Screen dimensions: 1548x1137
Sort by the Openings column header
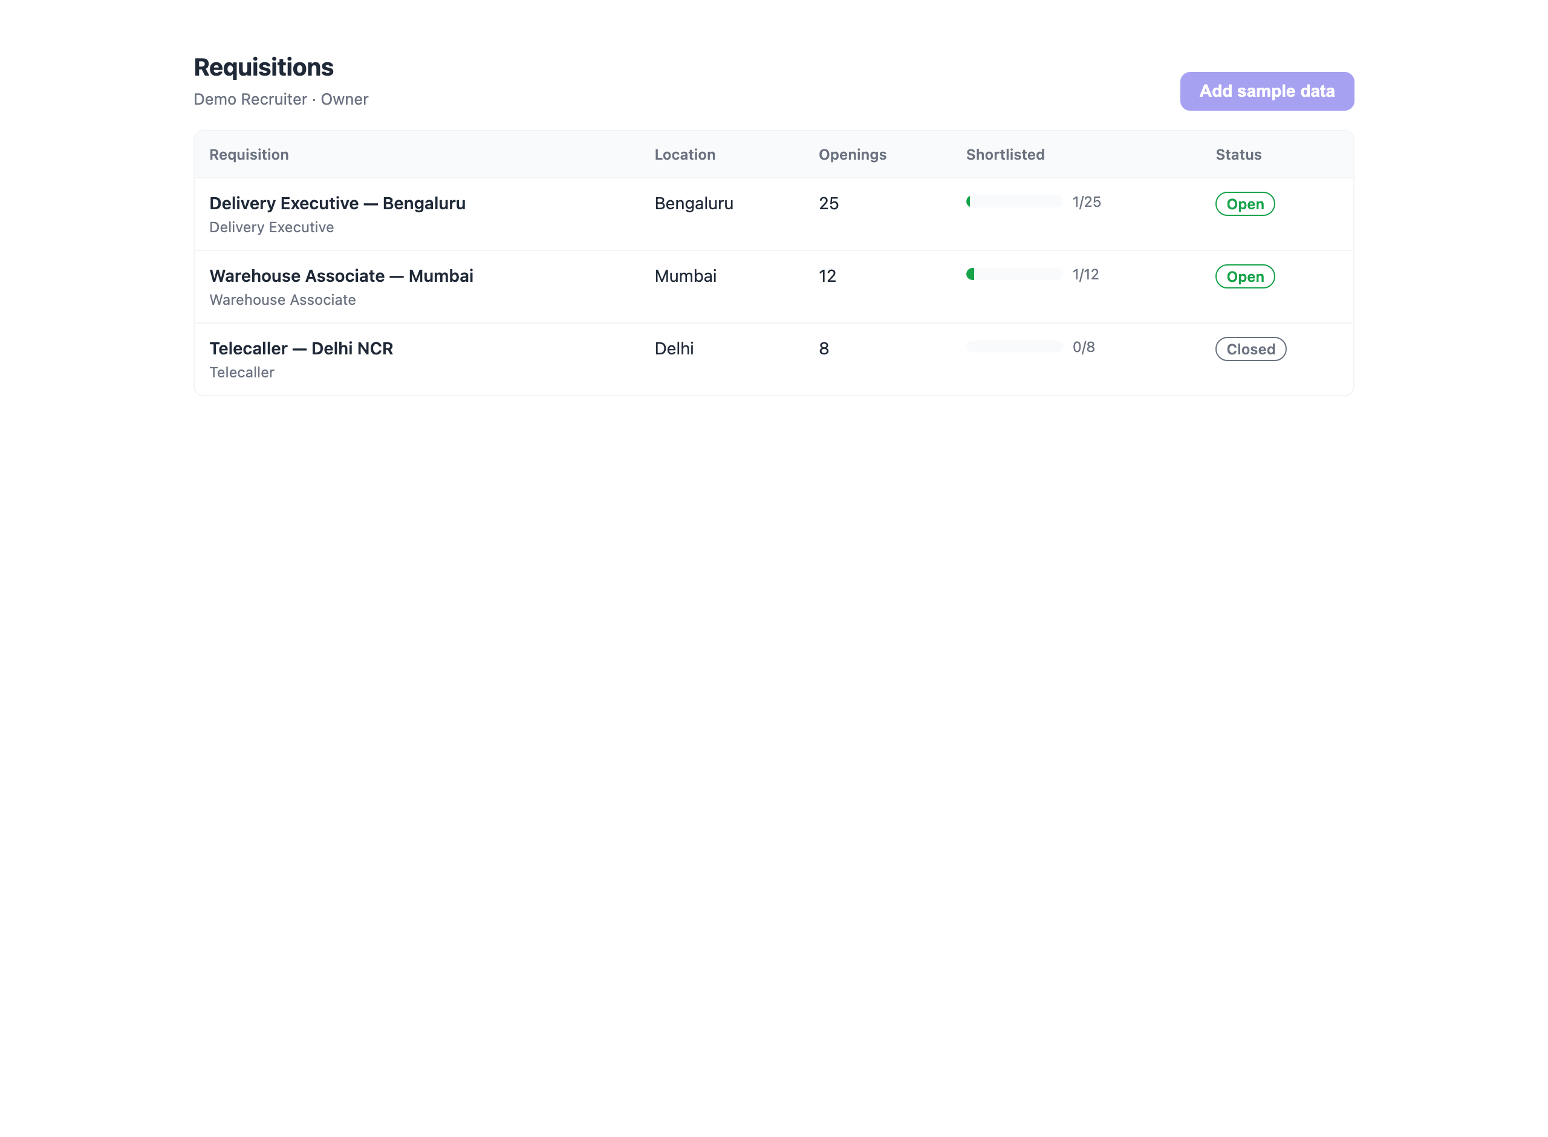pos(853,154)
